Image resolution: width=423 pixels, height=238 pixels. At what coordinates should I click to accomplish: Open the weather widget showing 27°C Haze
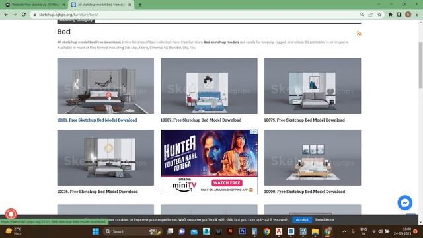coord(13,231)
